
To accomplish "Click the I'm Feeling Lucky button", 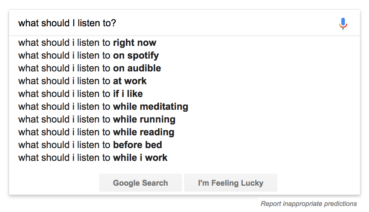I will tap(230, 183).
